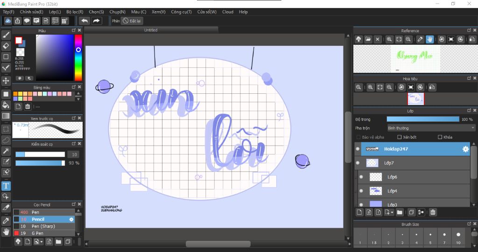
Task: Delete palette color with trash icon in Bảng màu
Action: click(x=28, y=106)
